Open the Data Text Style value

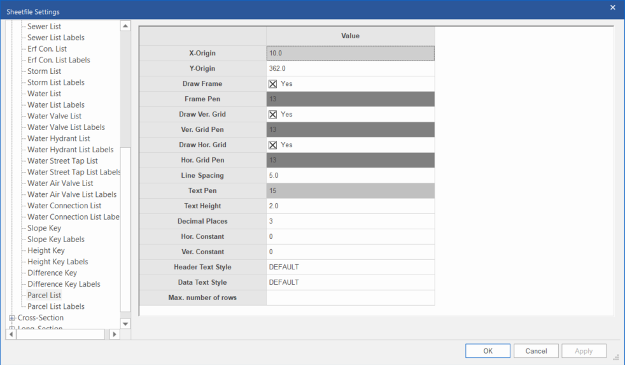tap(350, 282)
